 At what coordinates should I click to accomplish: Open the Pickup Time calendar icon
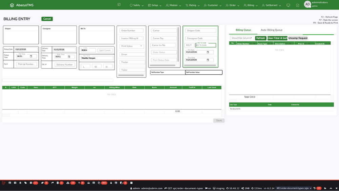tap(31, 56)
